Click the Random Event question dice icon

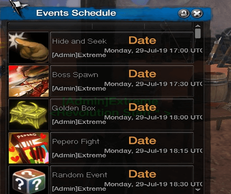(29, 180)
